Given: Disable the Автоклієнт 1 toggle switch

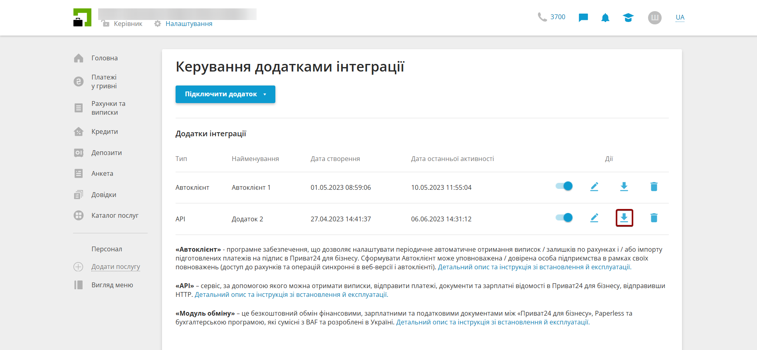Looking at the screenshot, I should (564, 186).
